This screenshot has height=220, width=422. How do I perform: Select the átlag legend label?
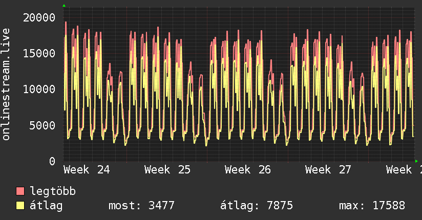coord(46,206)
